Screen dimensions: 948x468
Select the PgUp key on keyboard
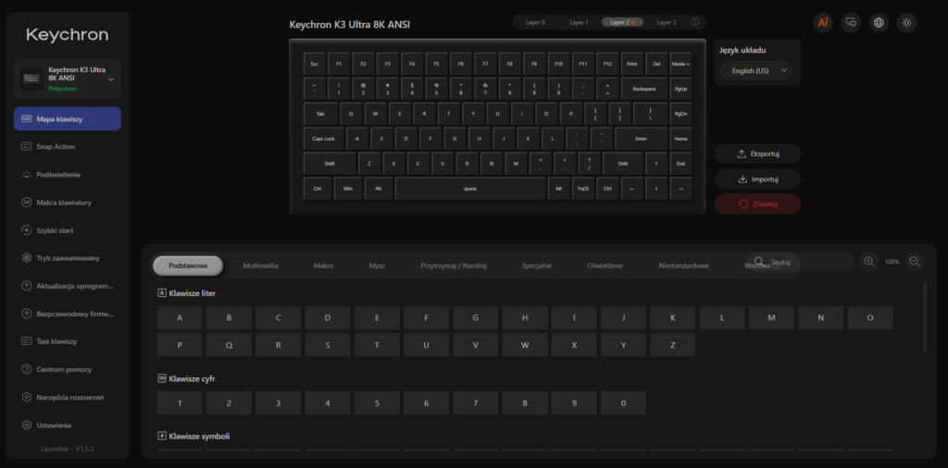(680, 89)
